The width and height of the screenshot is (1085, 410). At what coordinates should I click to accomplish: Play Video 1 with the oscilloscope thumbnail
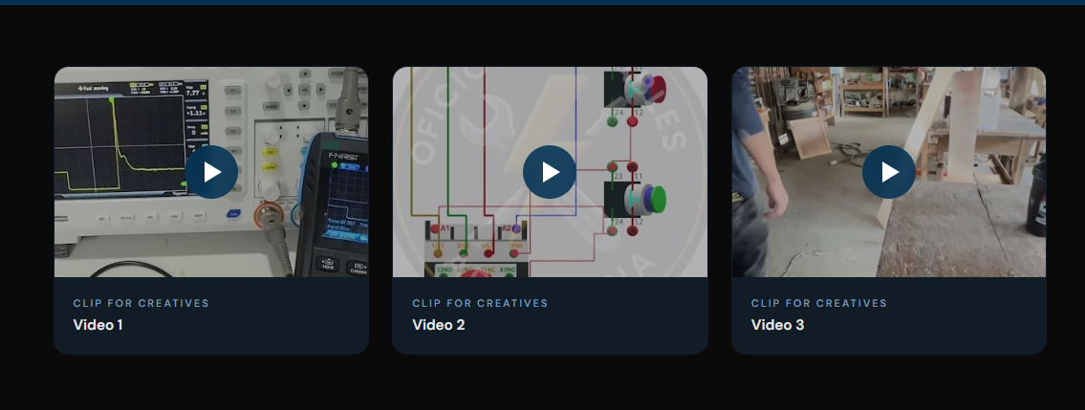point(211,172)
